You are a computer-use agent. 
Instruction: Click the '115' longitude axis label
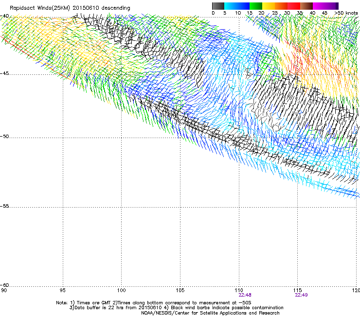[x=298, y=291]
